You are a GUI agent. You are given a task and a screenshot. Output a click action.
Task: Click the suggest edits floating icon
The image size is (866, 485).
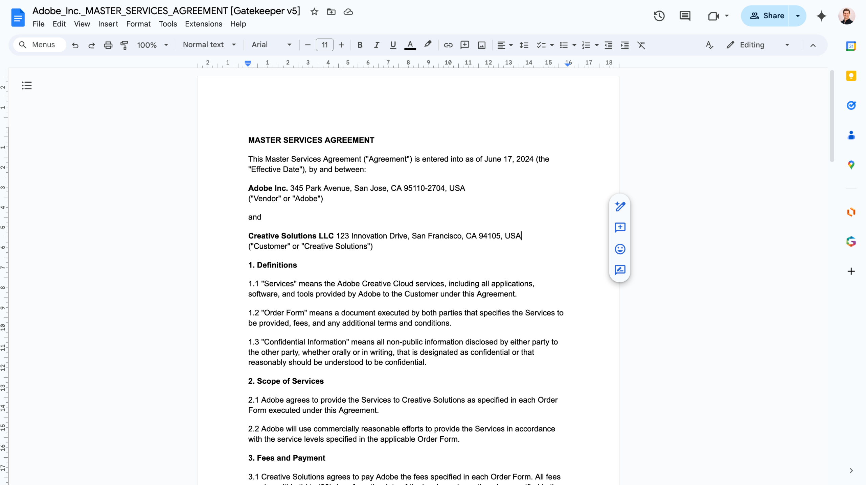point(620,270)
